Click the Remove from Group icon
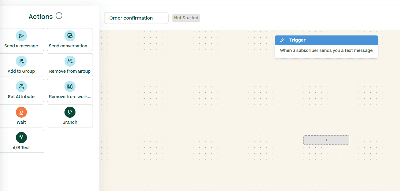This screenshot has height=191, width=400. pyautogui.click(x=70, y=61)
